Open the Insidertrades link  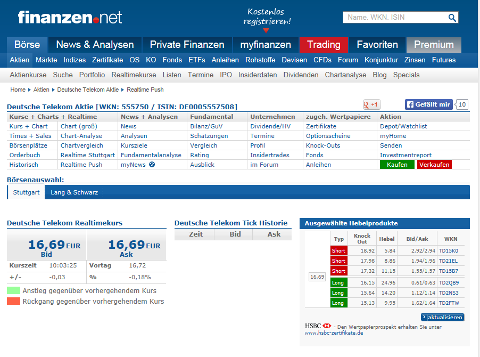[270, 155]
